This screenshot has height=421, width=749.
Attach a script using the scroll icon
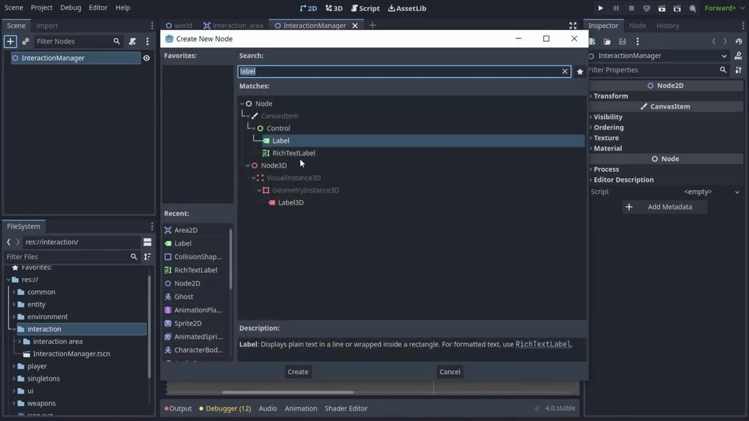click(x=132, y=42)
